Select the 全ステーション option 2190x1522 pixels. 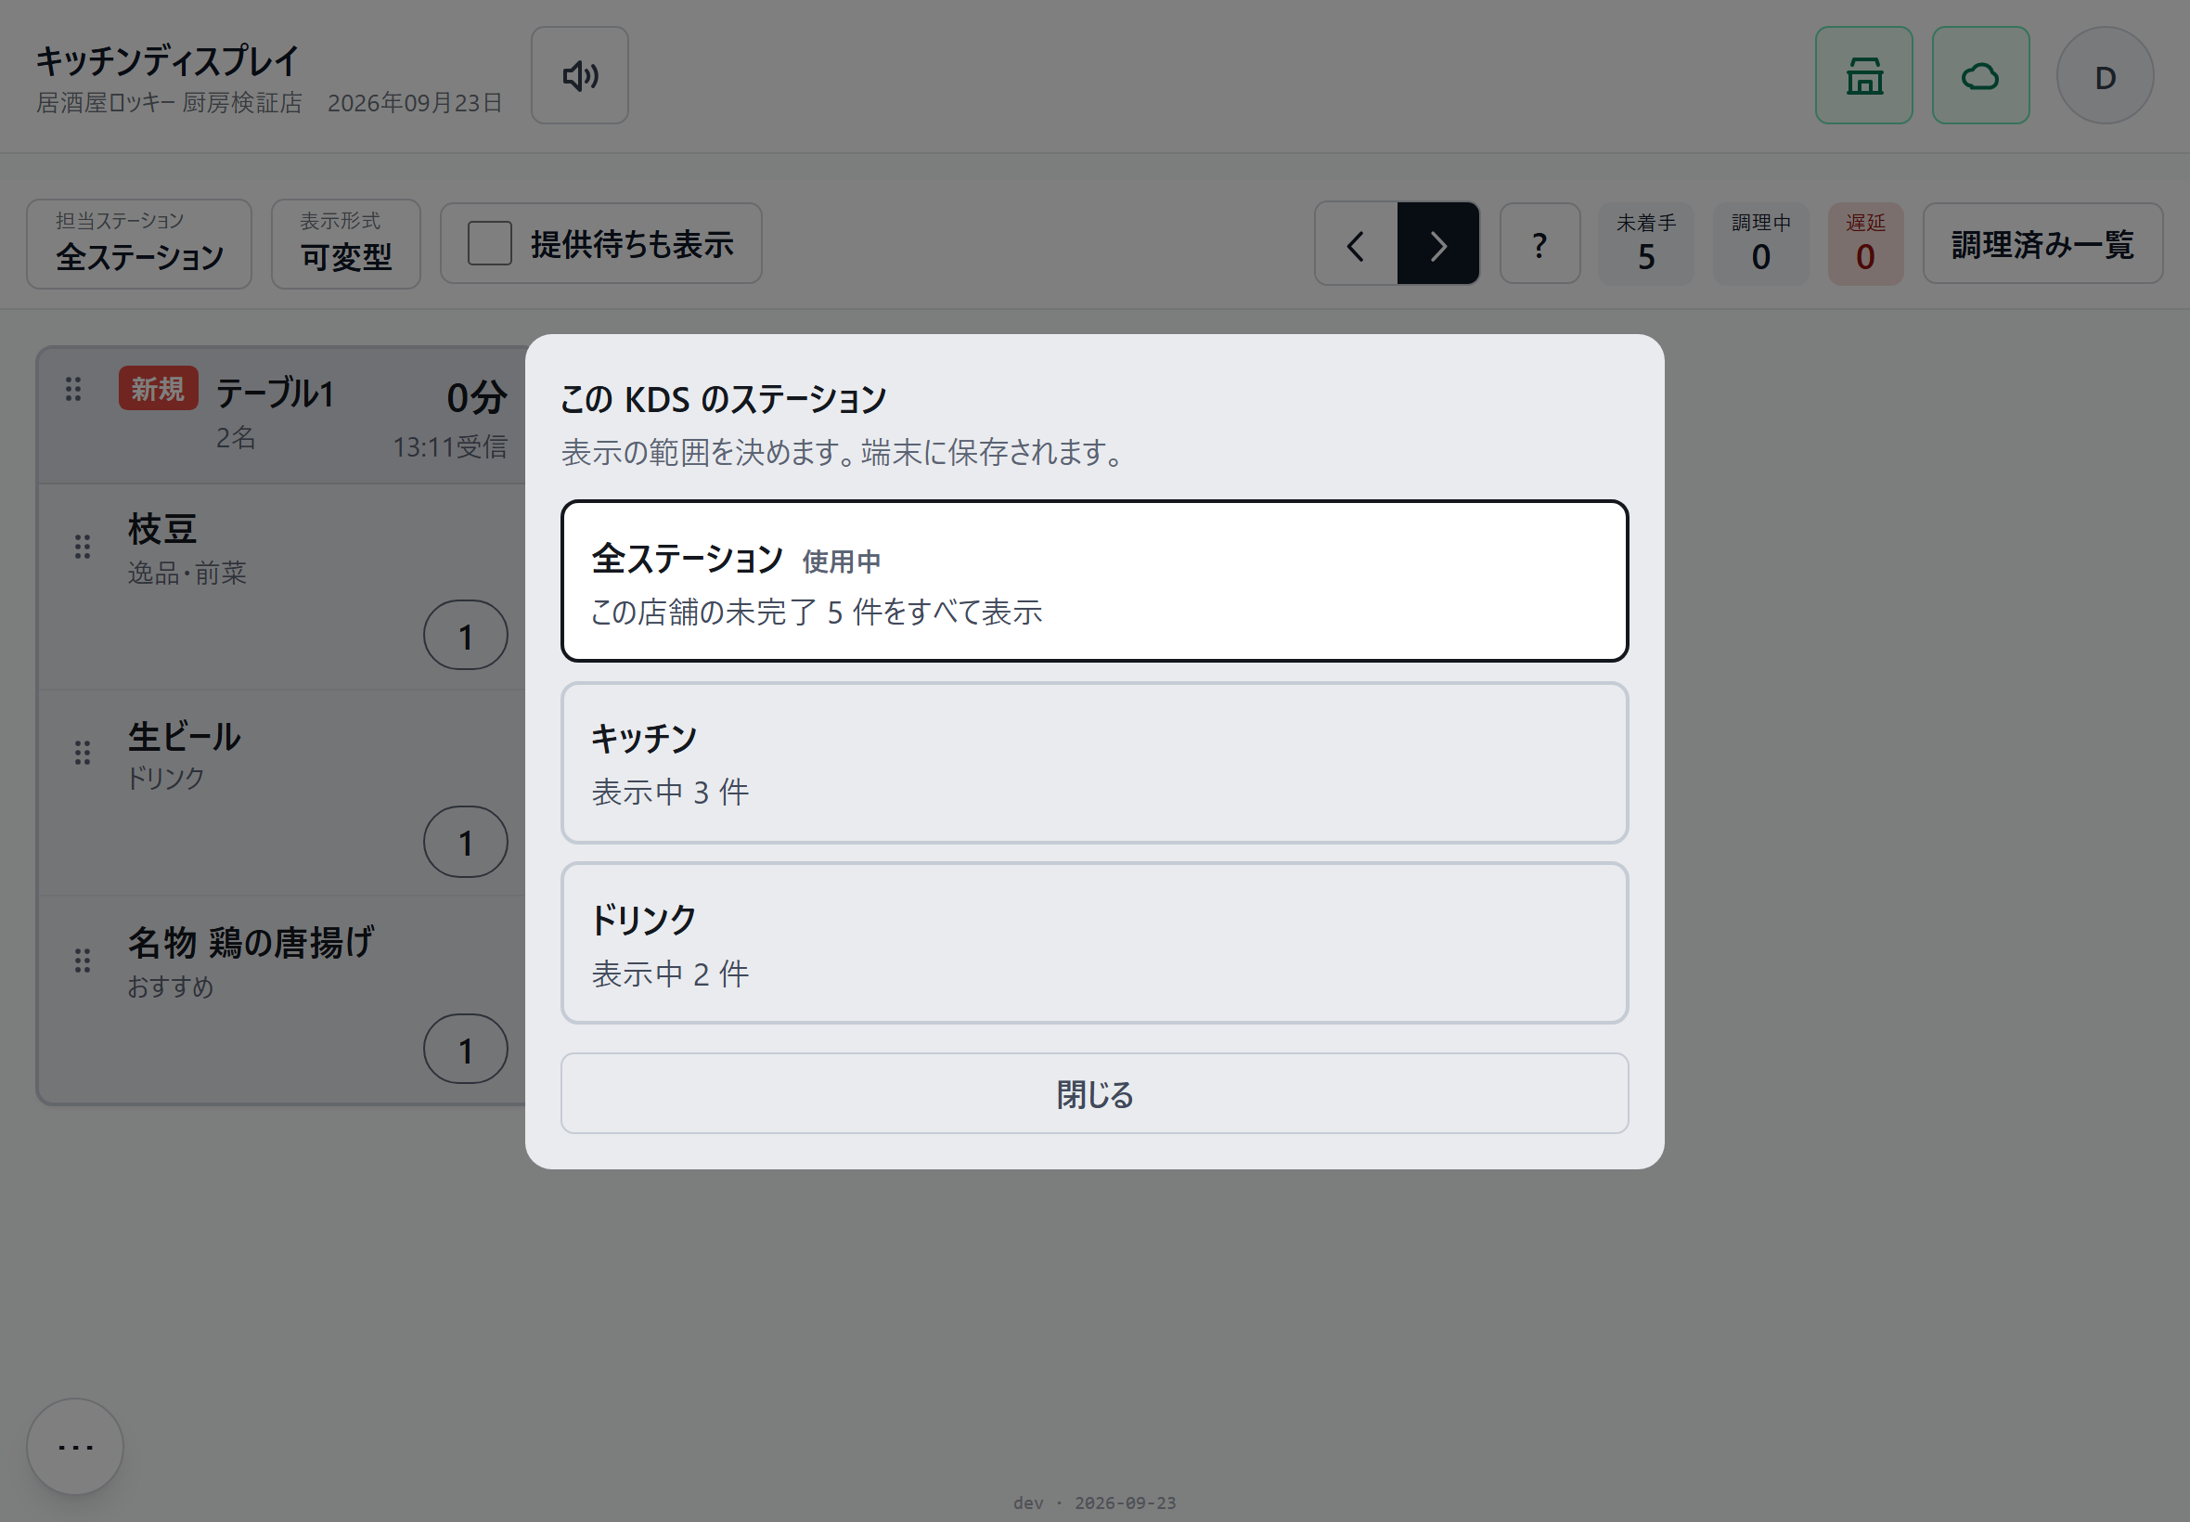(1093, 581)
